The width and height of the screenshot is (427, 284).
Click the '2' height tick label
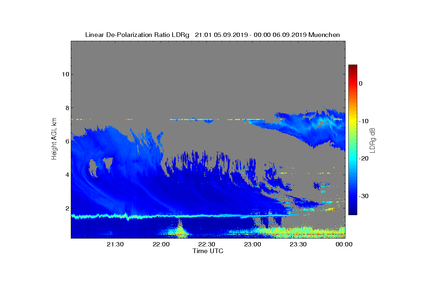pyautogui.click(x=67, y=208)
